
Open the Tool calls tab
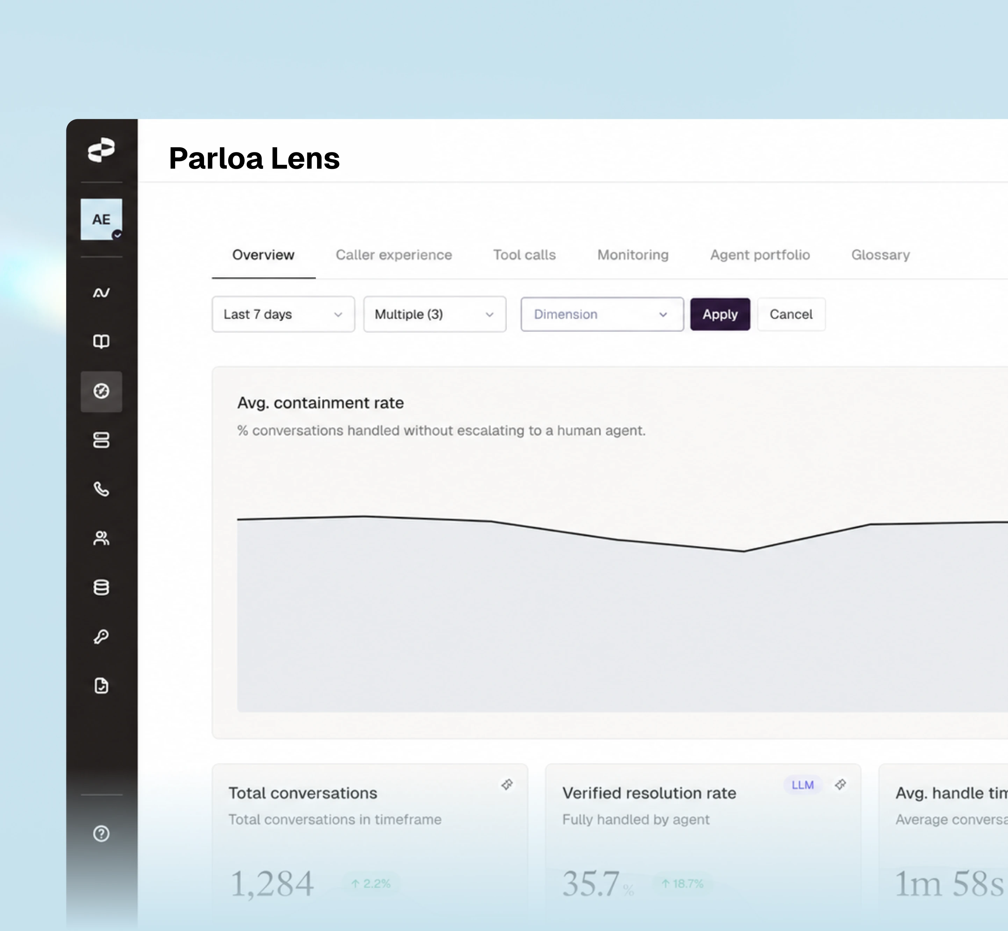524,255
